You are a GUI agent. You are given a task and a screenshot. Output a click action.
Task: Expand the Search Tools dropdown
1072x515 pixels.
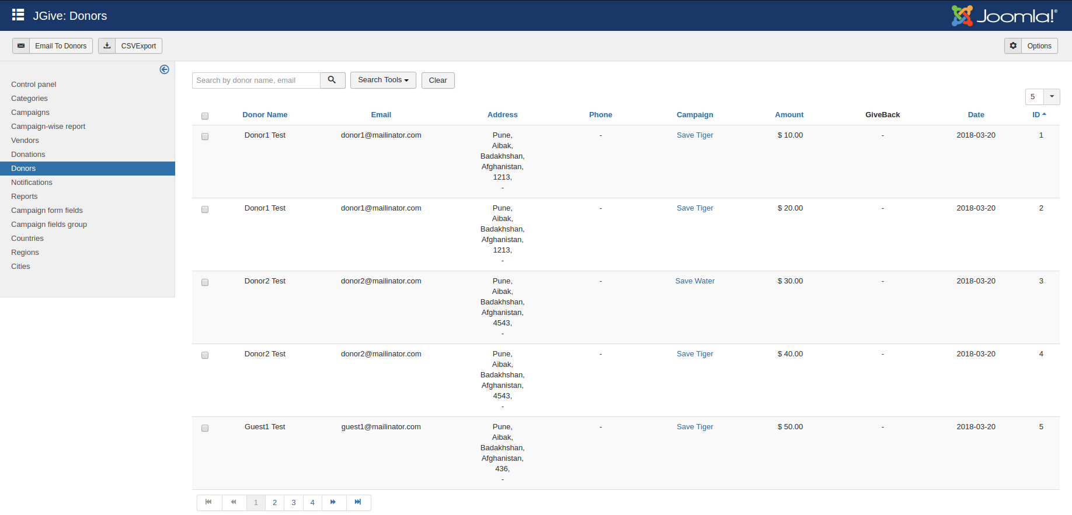click(383, 80)
